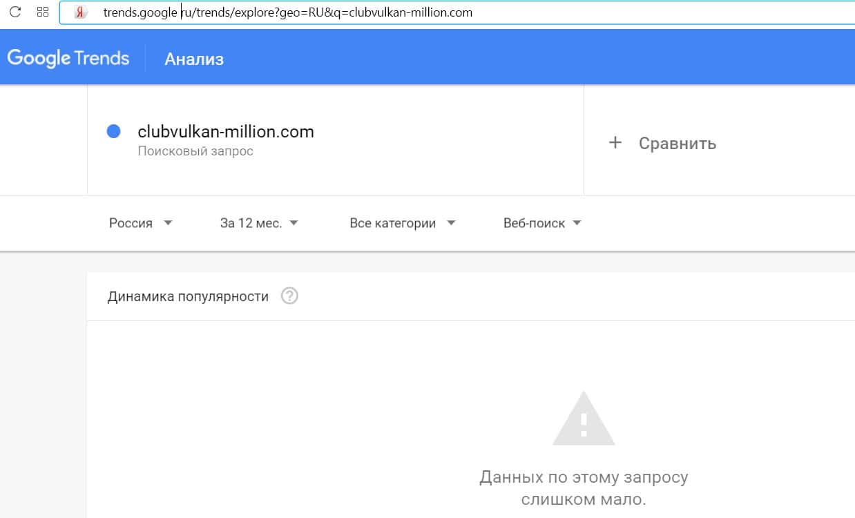Click the plus icon beside Сравнить
Viewport: 855px width, 518px height.
[615, 143]
